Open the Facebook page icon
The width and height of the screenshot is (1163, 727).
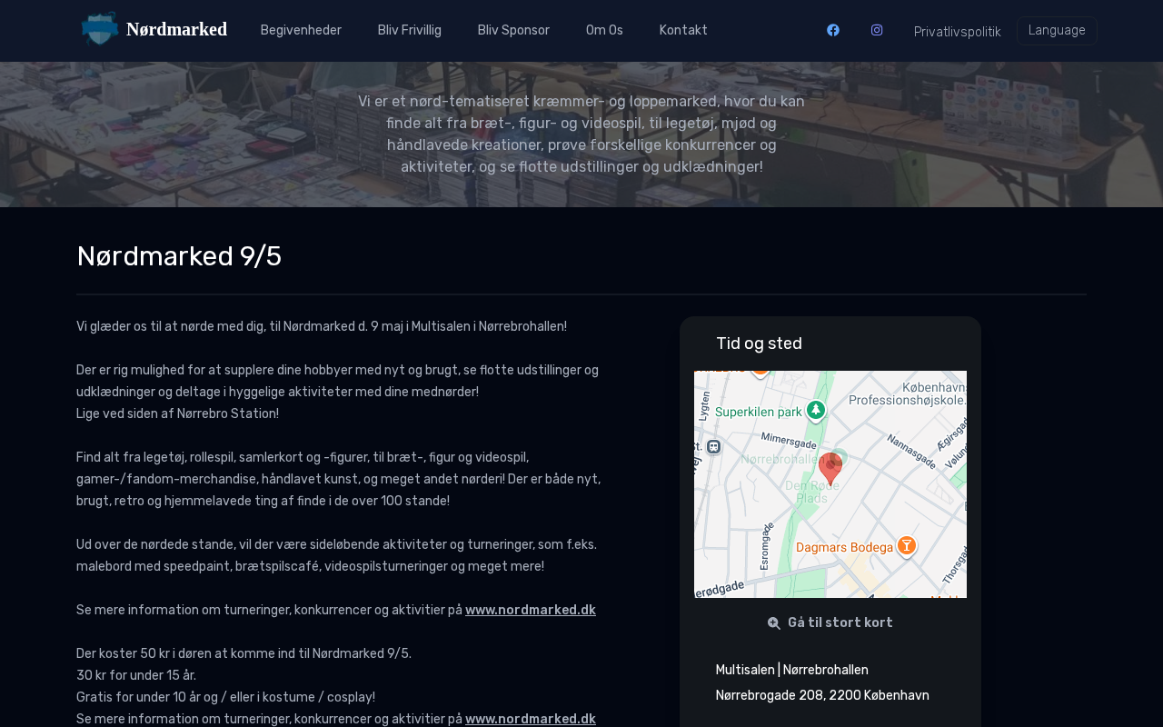(x=833, y=30)
